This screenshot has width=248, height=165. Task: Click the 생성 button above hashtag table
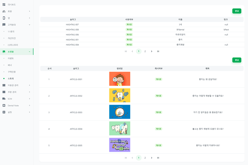237,11
